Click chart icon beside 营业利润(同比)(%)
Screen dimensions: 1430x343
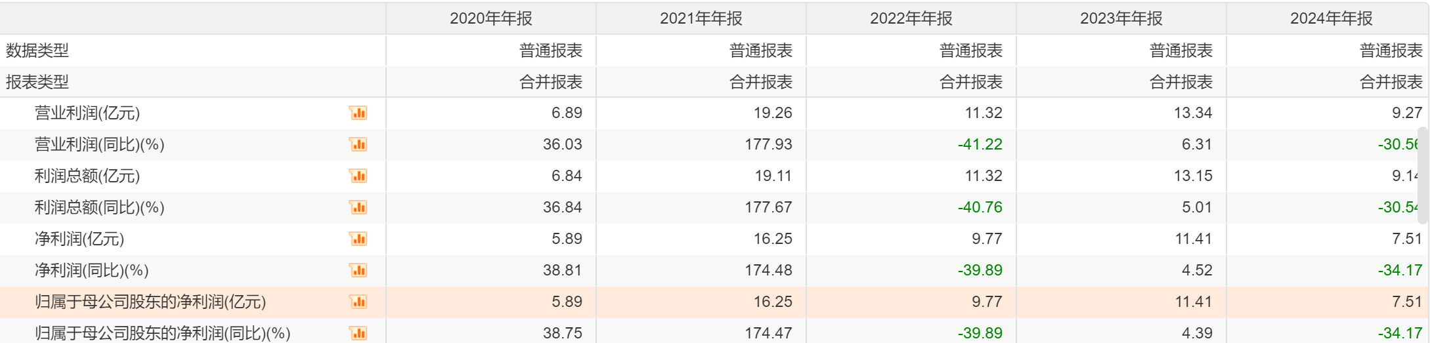[358, 144]
